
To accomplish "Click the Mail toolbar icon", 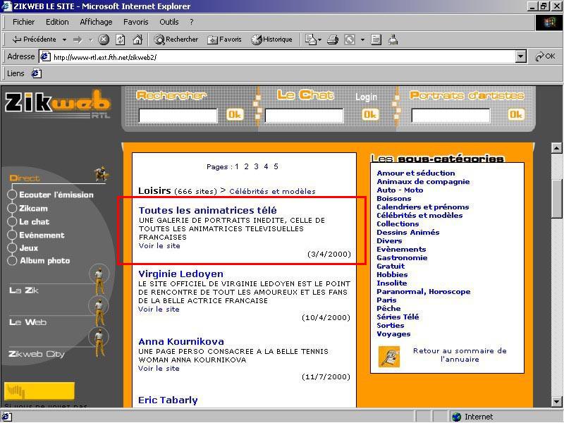I will (310, 39).
